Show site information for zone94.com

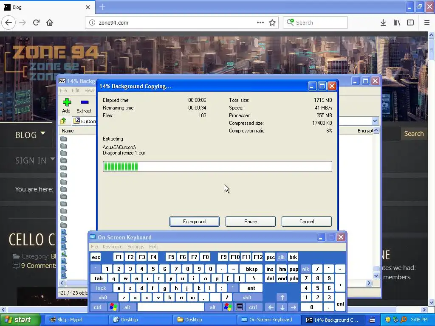(92, 23)
